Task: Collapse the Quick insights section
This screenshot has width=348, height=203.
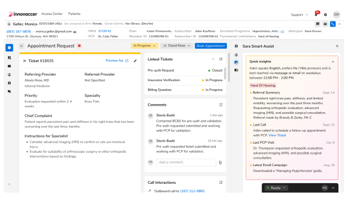Action: pos(333,61)
